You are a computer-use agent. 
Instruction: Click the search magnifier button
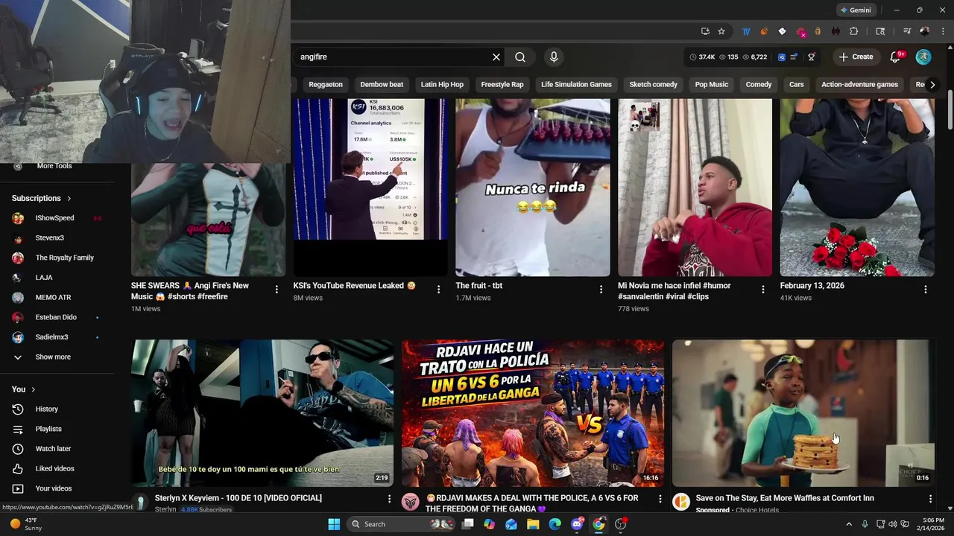click(520, 57)
